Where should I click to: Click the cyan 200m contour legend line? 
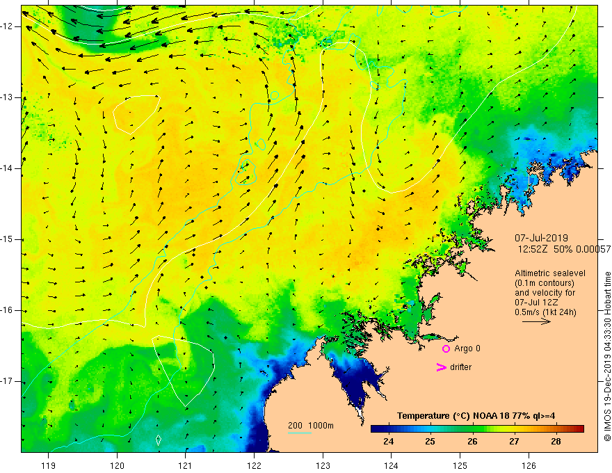(299, 433)
